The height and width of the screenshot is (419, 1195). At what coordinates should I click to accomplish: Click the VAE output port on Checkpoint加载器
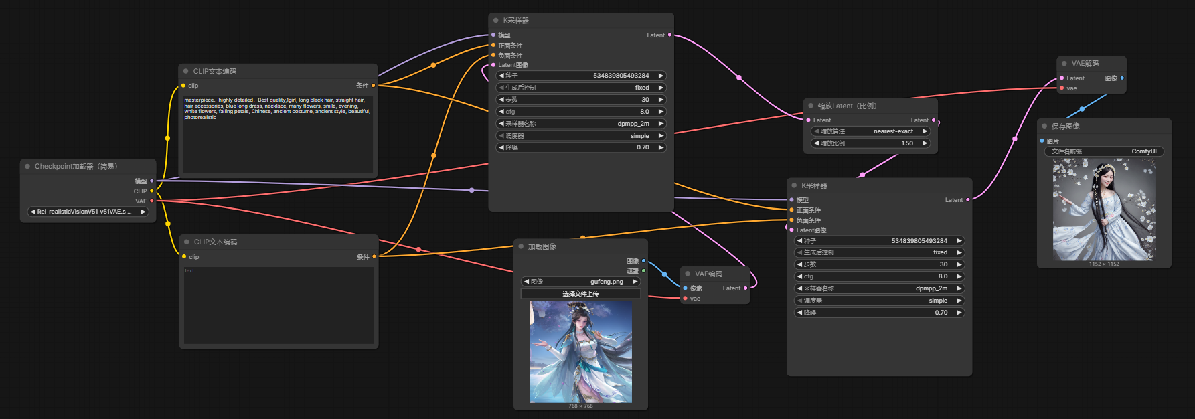point(152,201)
